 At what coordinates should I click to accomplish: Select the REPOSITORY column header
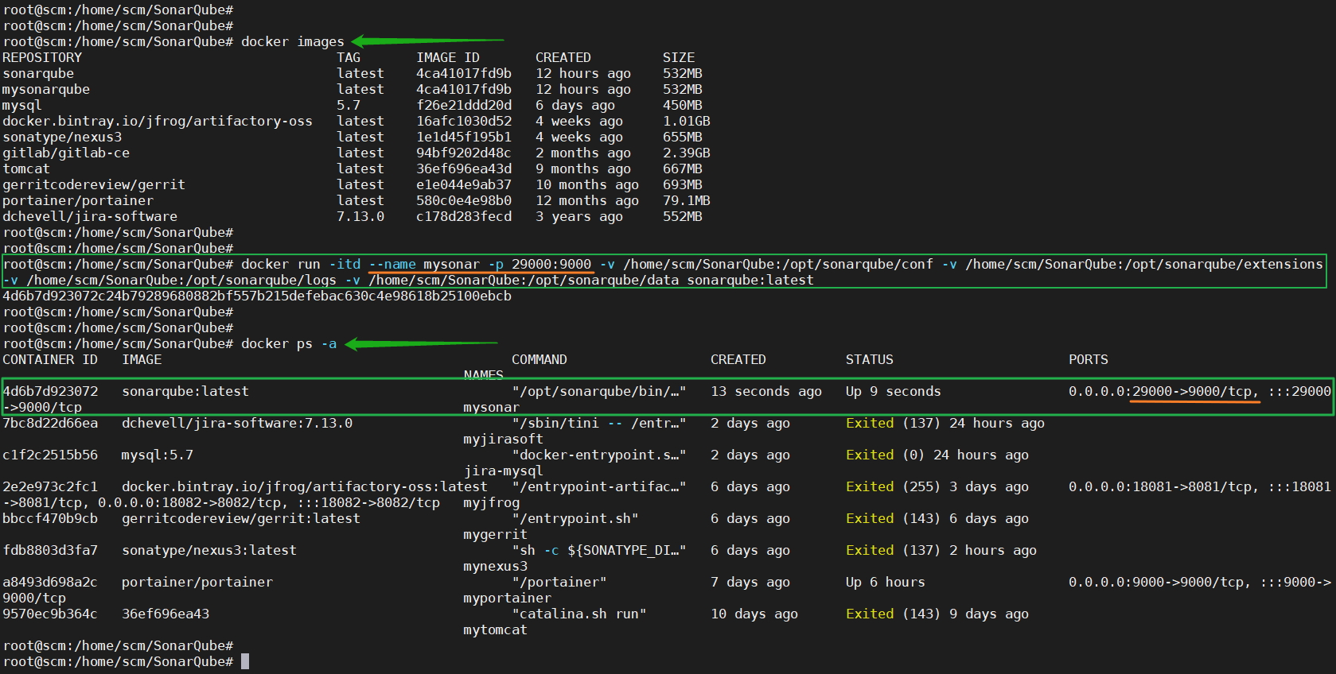[42, 57]
